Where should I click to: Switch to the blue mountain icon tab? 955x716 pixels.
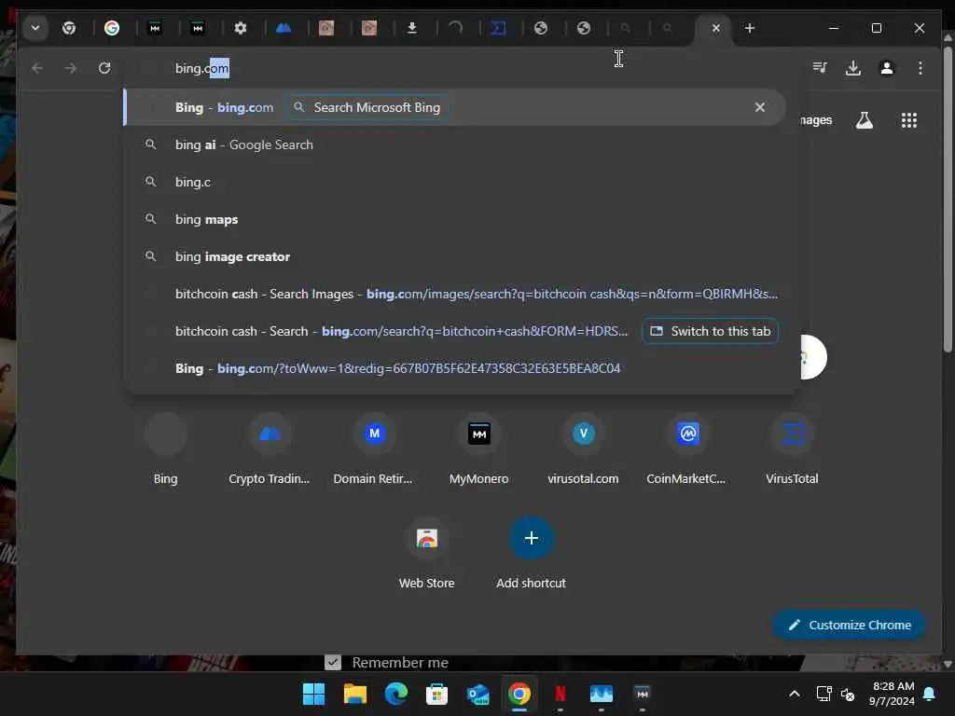284,28
